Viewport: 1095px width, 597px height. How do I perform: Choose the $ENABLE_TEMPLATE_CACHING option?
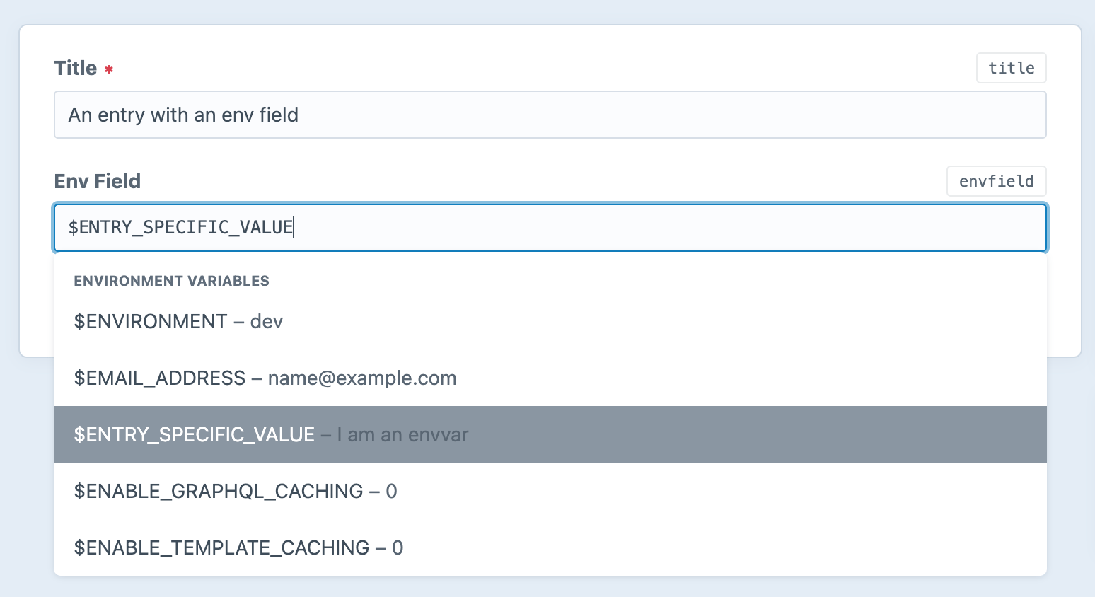221,548
